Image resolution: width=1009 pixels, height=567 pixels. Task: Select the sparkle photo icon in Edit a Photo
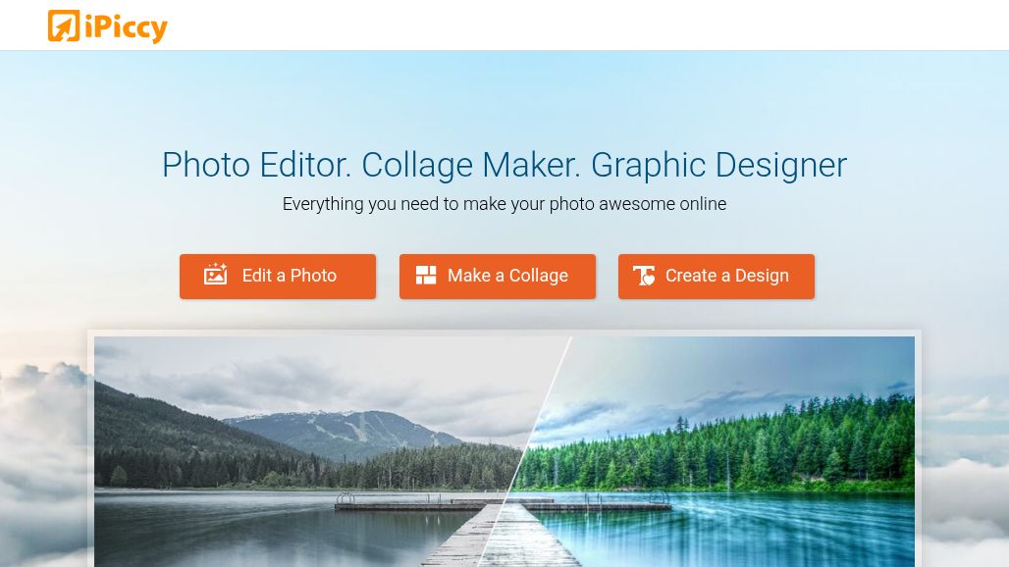(216, 274)
